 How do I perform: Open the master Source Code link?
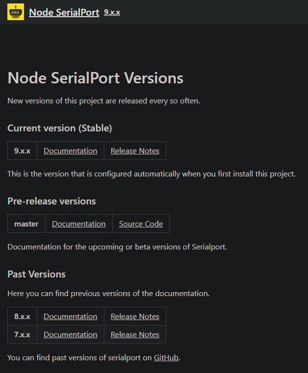141,224
